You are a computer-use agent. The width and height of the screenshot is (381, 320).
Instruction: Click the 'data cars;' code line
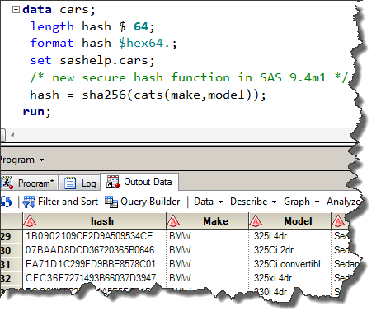pyautogui.click(x=59, y=10)
